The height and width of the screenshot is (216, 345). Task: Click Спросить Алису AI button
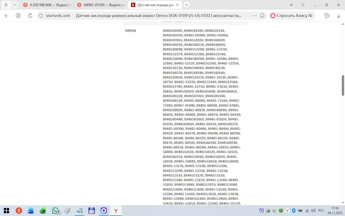click(292, 15)
